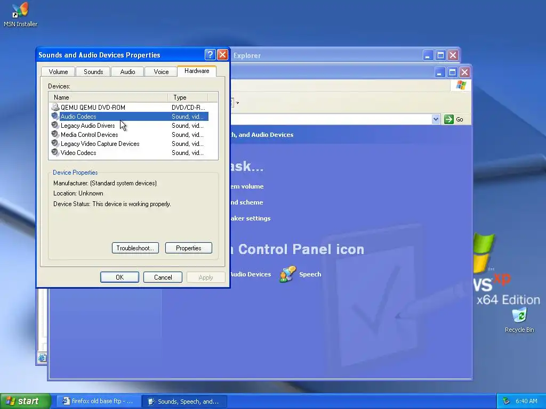Click the system volume task link
This screenshot has width=546, height=409.
pyautogui.click(x=247, y=186)
